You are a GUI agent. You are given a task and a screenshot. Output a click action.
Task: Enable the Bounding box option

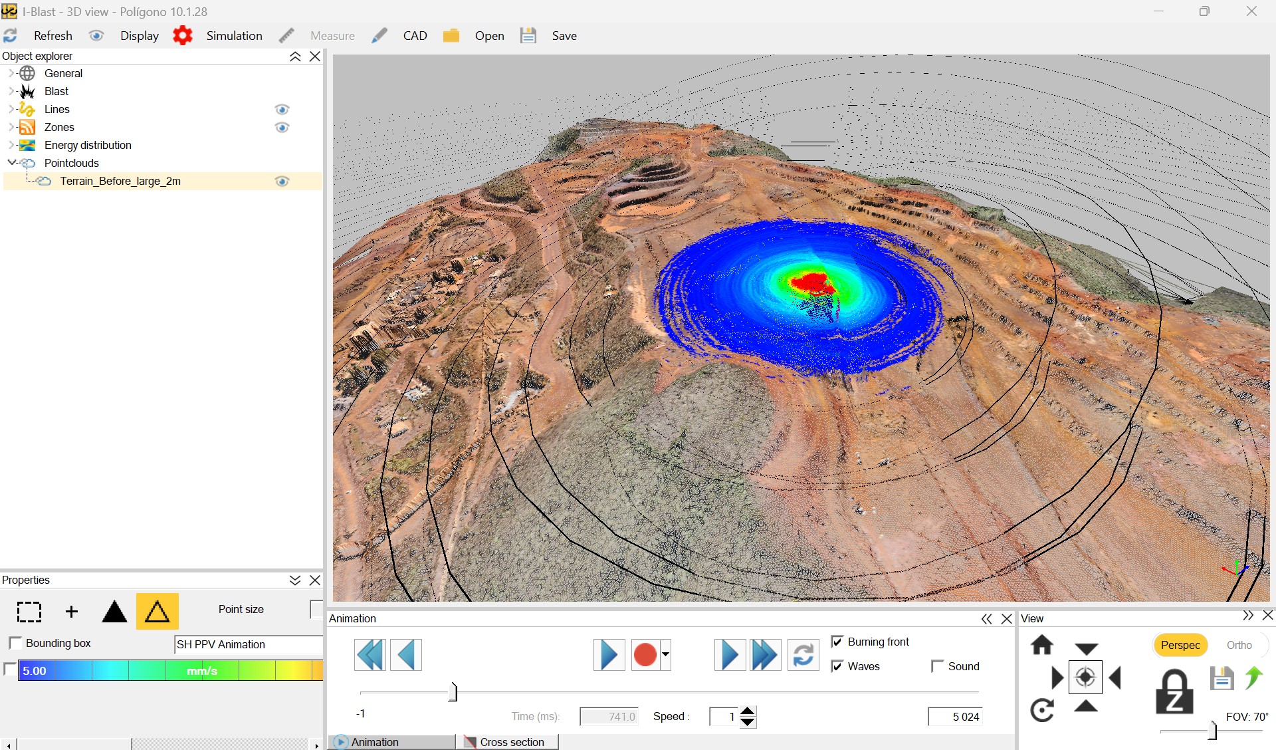15,642
